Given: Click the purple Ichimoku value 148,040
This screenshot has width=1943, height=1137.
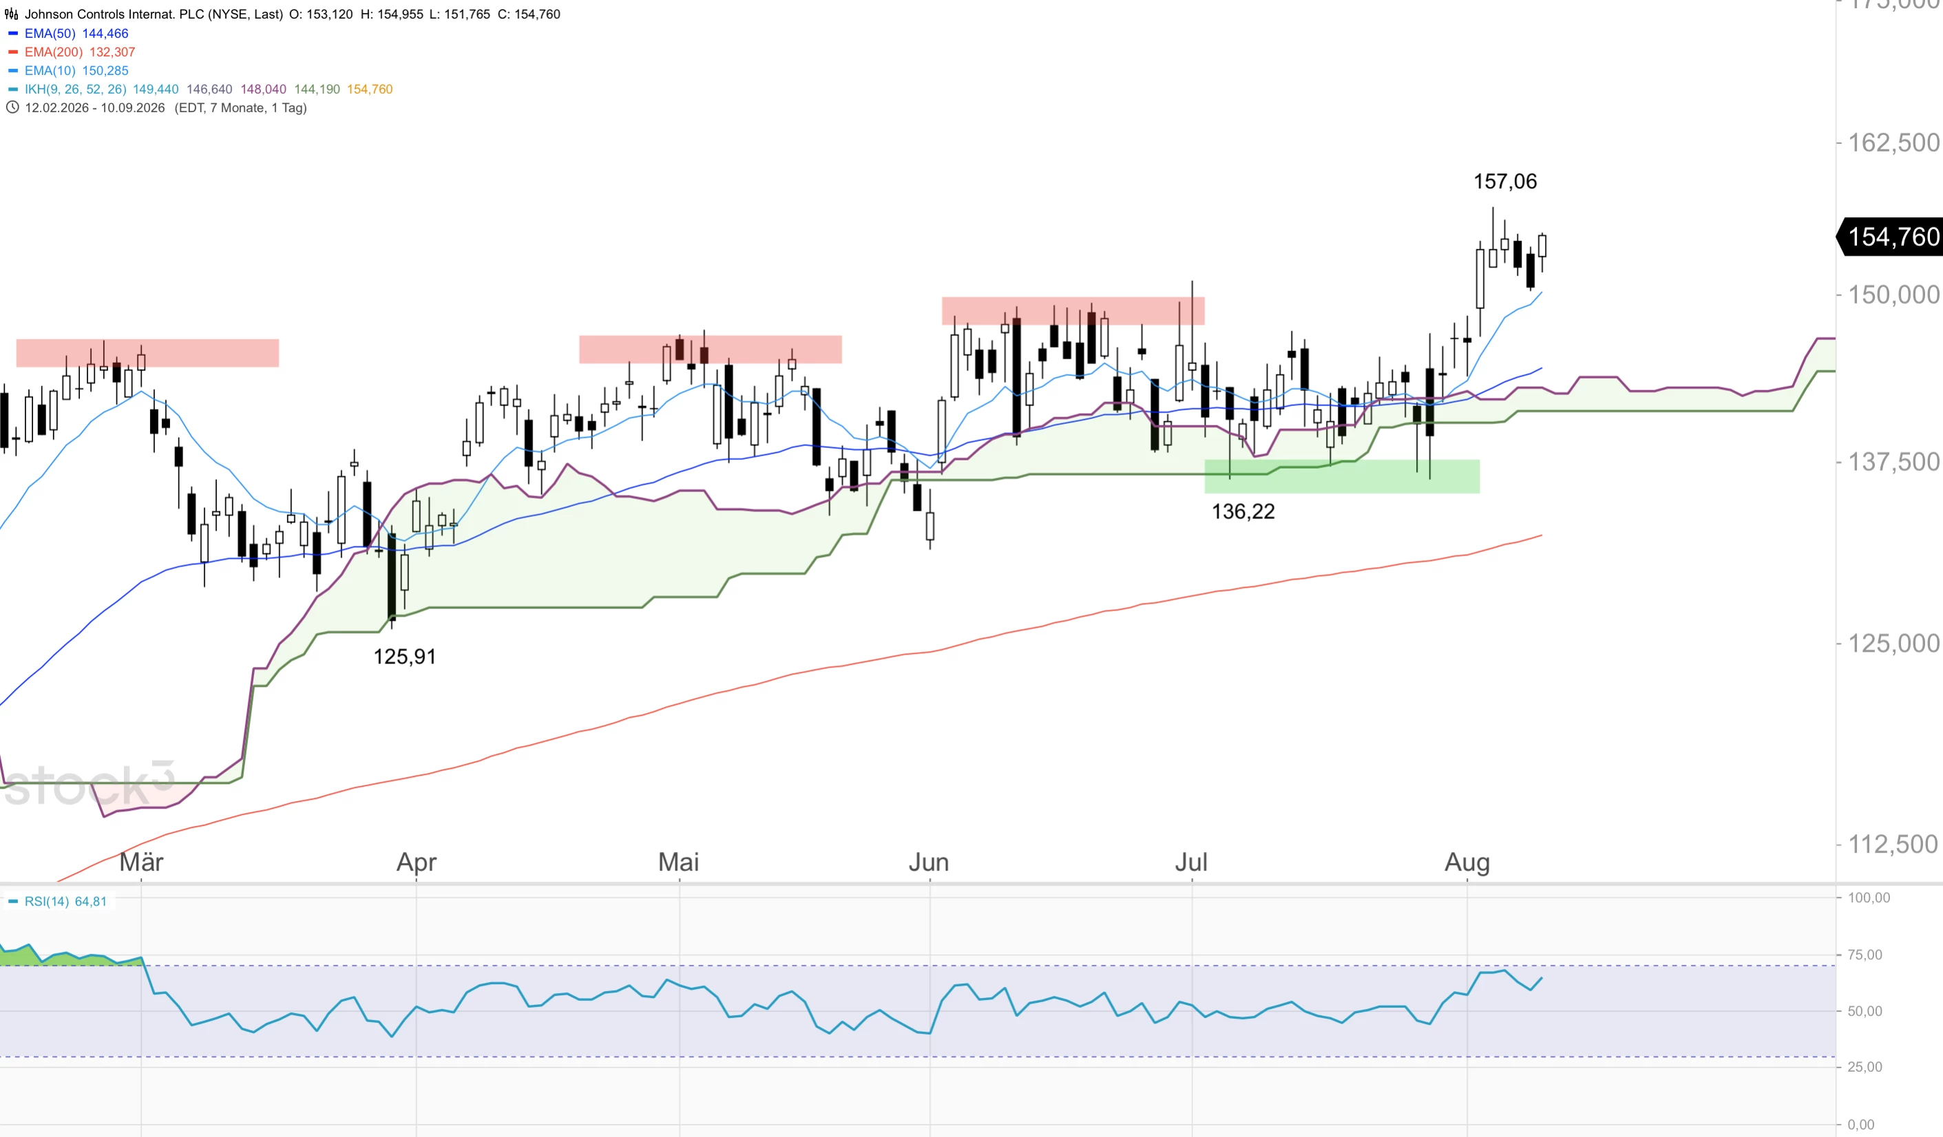Looking at the screenshot, I should (264, 89).
